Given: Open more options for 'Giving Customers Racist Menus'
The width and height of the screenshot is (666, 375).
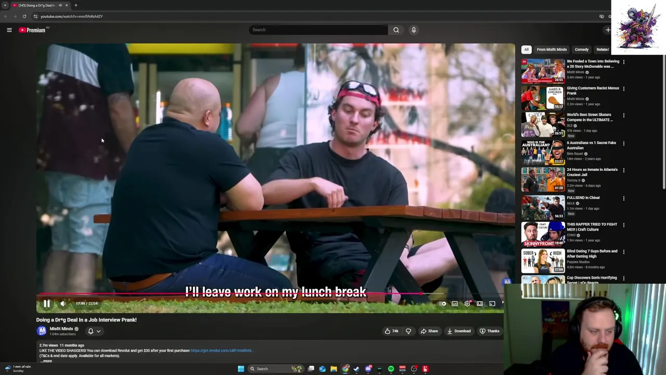Looking at the screenshot, I should [x=623, y=89].
